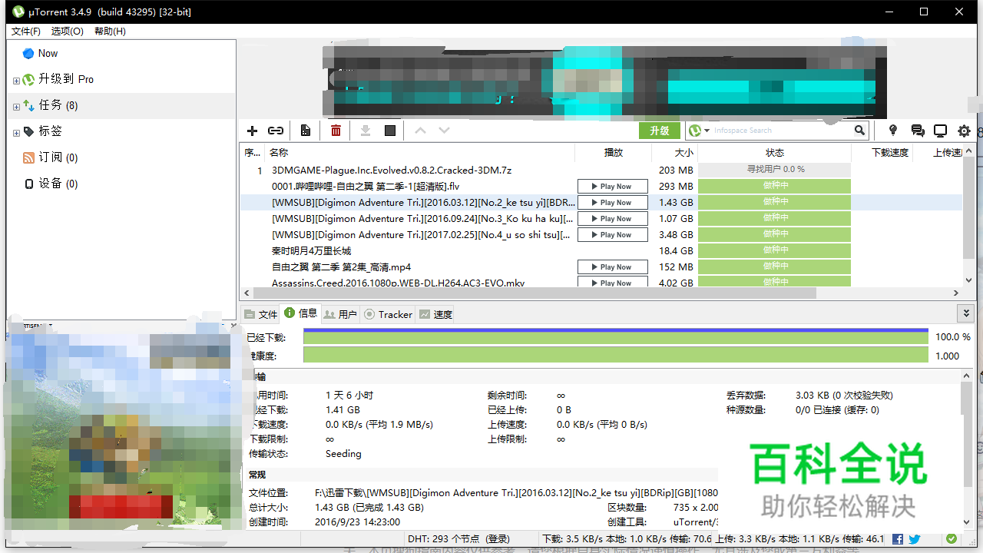Play Now for 自由之翼 第二季 第2集 mp4
Image resolution: width=983 pixels, height=553 pixels.
click(613, 267)
